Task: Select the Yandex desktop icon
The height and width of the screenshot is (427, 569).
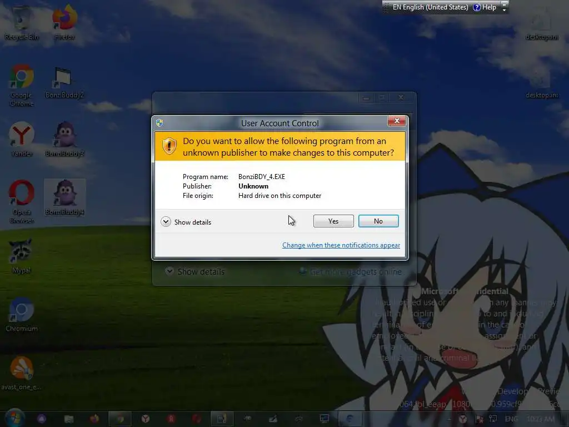Action: click(22, 140)
